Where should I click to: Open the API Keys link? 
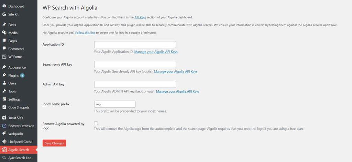point(140,17)
